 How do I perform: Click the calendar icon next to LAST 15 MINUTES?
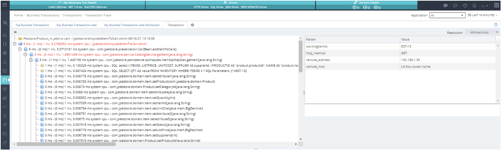point(470,15)
